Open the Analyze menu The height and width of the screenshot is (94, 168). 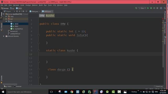(28, 5)
